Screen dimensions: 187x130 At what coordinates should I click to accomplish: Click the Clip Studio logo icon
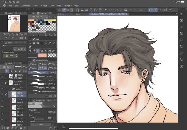coord(4,5)
